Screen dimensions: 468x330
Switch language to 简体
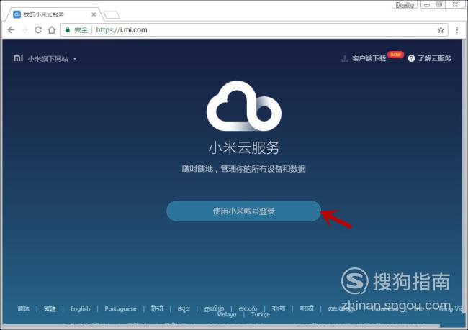(23, 308)
